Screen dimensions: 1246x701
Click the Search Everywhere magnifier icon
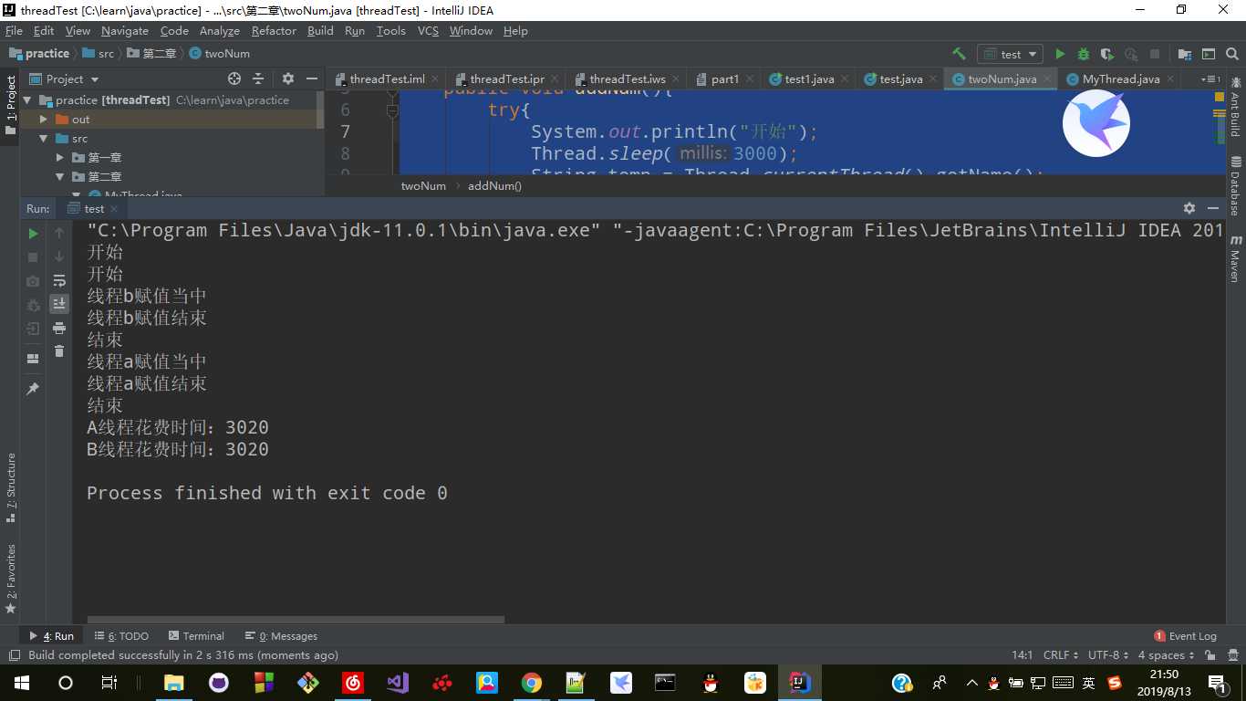1232,54
